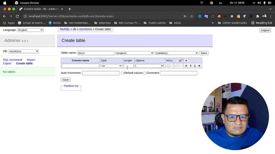Screen dimensions: 275x154
Task: Click Save button below Auto Increment
Action: pyautogui.click(x=66, y=80)
